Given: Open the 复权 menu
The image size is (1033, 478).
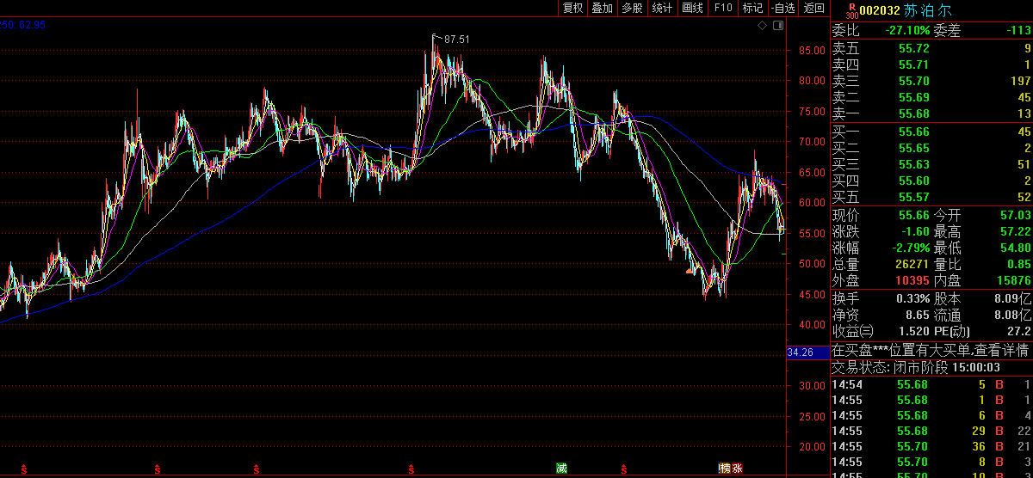Looking at the screenshot, I should coord(572,8).
